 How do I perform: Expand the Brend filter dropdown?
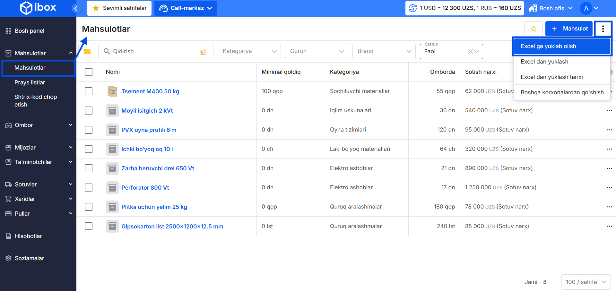pyautogui.click(x=384, y=51)
